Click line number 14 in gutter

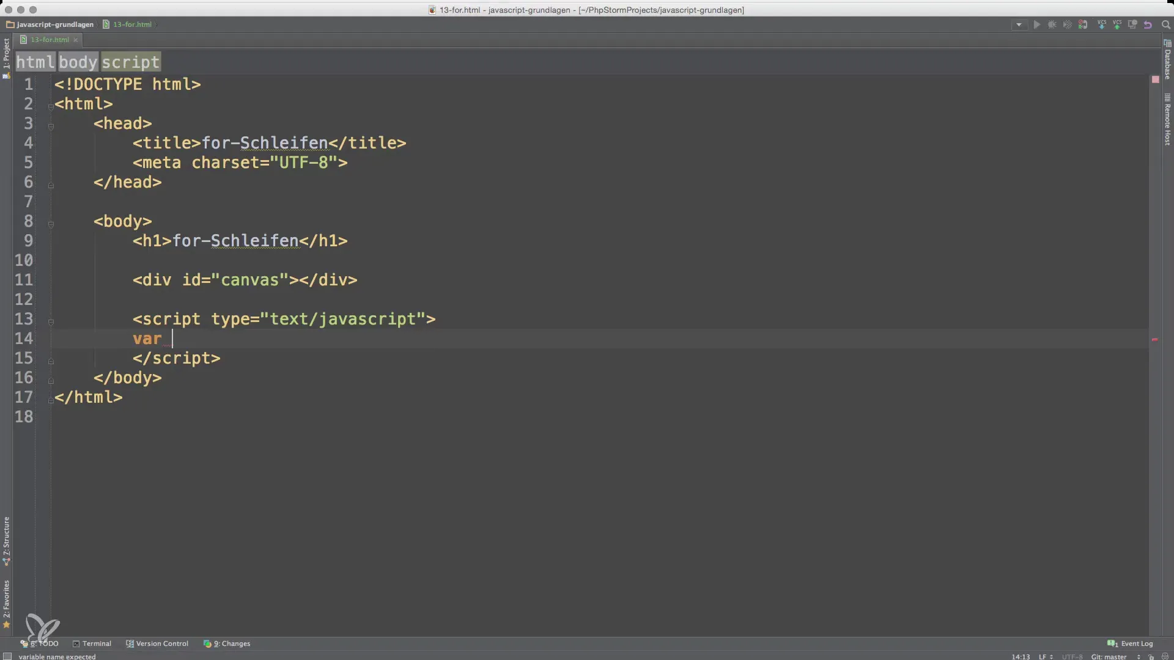24,339
